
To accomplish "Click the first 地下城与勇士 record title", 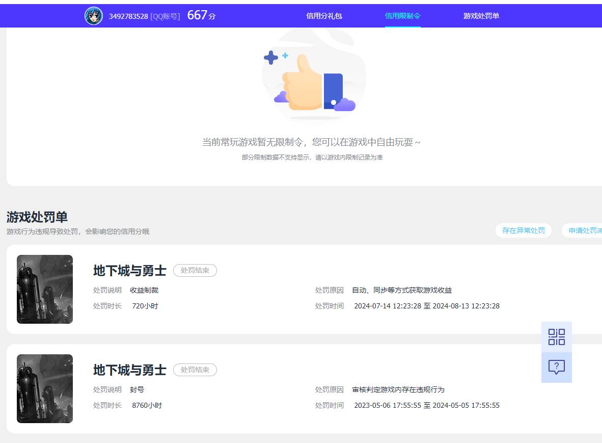I will coord(129,271).
